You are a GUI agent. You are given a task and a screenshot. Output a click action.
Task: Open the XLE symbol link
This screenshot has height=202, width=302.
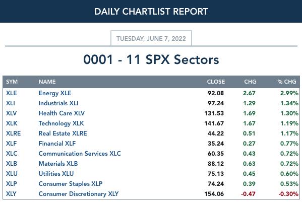pos(12,93)
